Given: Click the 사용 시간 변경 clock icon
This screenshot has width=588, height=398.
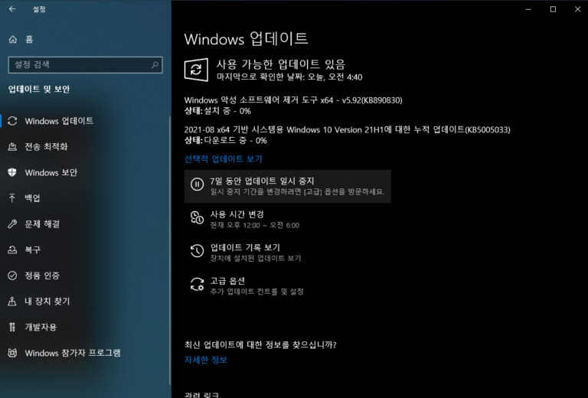Looking at the screenshot, I should (197, 217).
